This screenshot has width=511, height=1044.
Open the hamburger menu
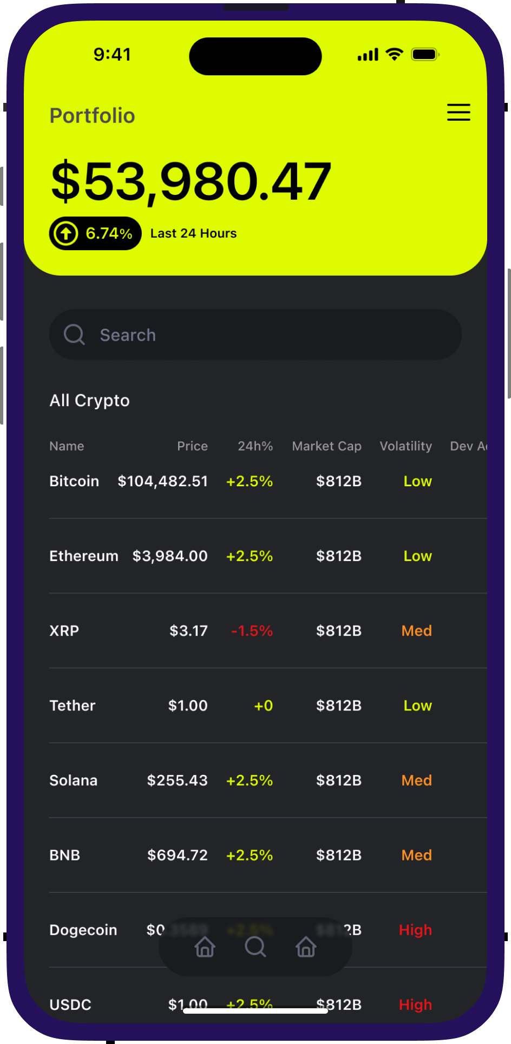tap(458, 112)
